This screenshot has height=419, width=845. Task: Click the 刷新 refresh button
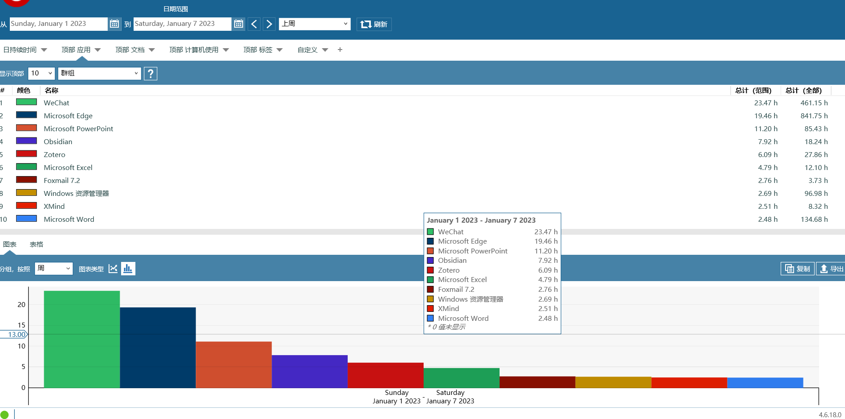pos(374,24)
